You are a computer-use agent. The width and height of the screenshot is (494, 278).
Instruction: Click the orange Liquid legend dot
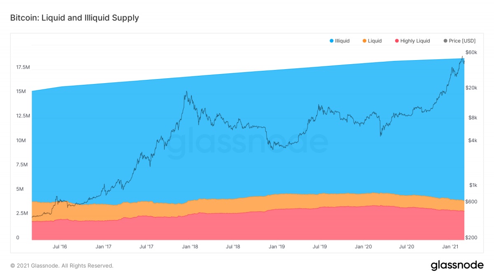click(365, 41)
